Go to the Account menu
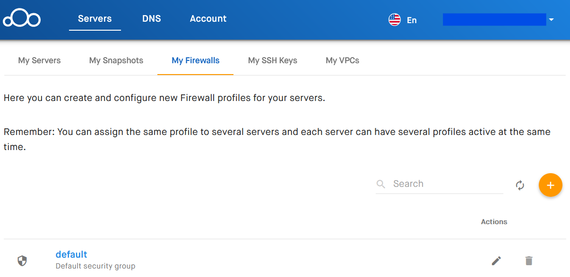This screenshot has height=277, width=570. (208, 19)
